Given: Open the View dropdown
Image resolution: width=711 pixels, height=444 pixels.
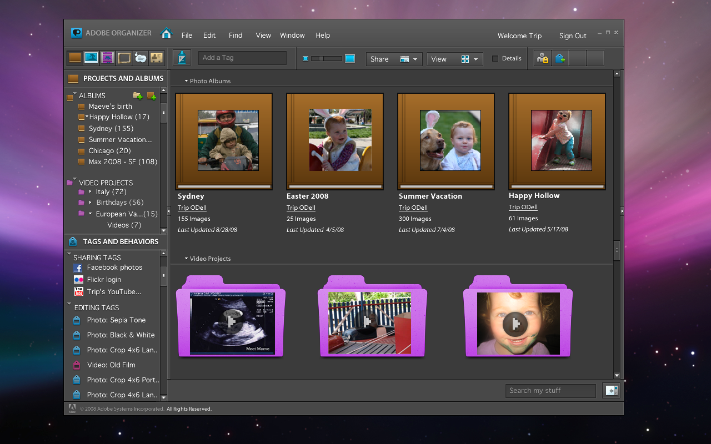Looking at the screenshot, I should pos(455,59).
